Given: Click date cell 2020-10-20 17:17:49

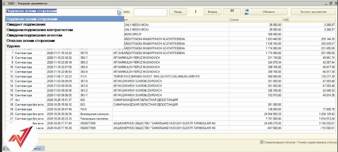Looking at the screenshot, I should (63, 123).
